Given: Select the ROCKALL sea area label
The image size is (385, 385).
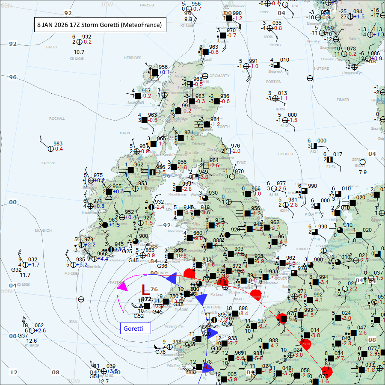Looking at the screenshot, I should (x=56, y=118).
